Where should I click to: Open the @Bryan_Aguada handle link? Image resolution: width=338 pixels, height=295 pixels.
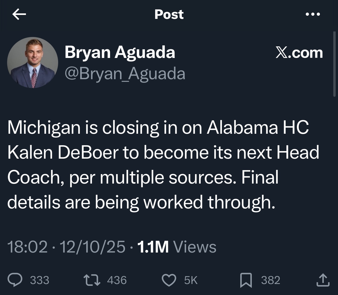(125, 74)
